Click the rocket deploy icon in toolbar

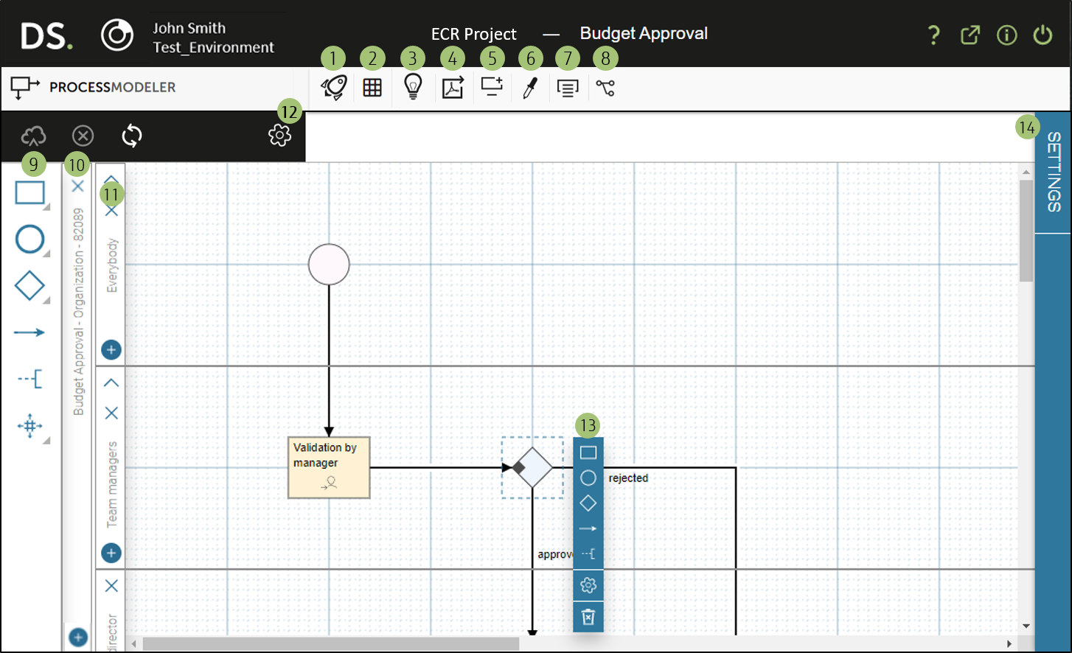click(x=334, y=88)
